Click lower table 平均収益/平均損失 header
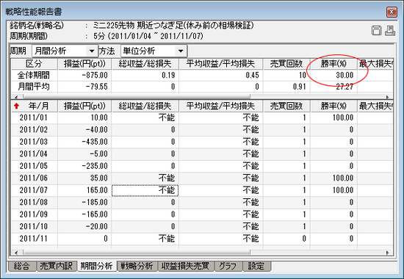404x279 pixels. tap(220, 106)
